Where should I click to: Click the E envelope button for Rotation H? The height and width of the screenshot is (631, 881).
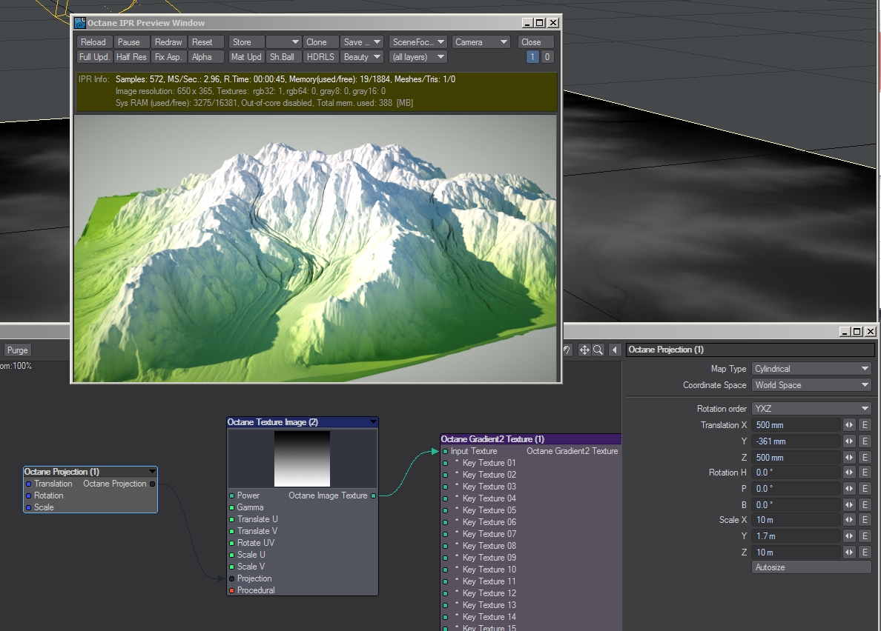(864, 473)
